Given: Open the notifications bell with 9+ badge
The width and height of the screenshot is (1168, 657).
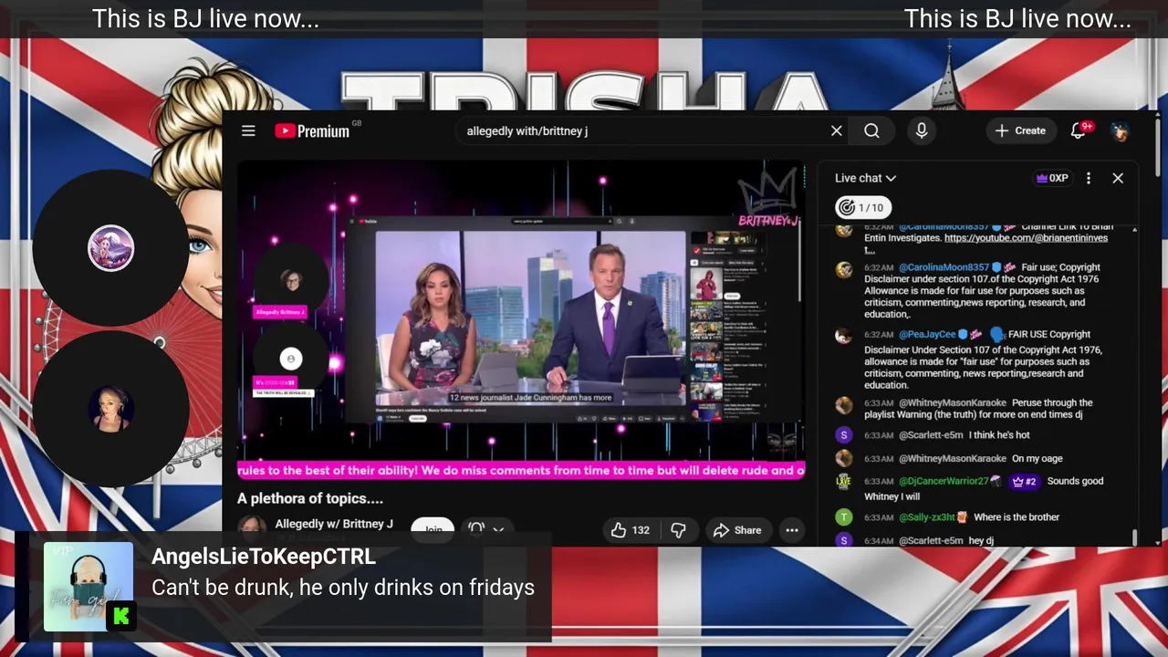Looking at the screenshot, I should [1079, 130].
